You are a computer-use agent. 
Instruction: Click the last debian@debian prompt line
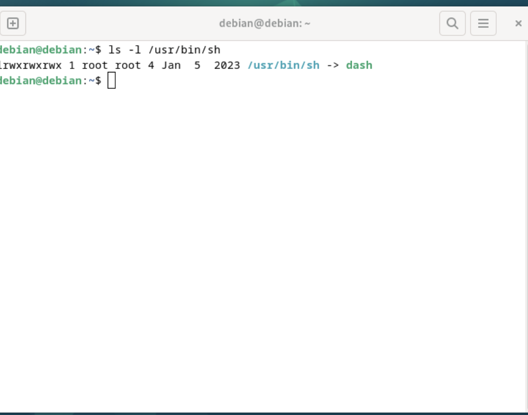[x=41, y=81]
